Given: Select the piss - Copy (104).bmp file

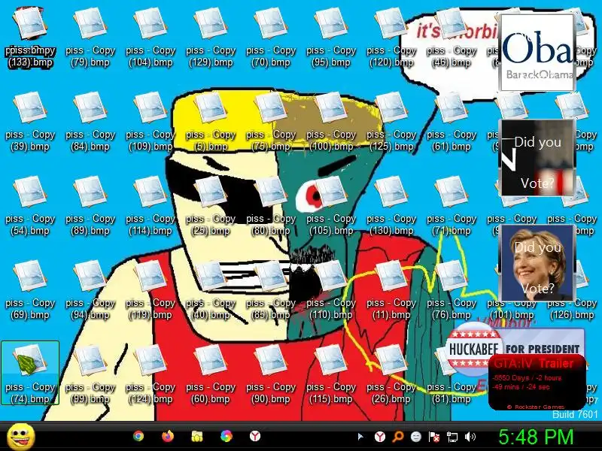Looking at the screenshot, I should 150,38.
